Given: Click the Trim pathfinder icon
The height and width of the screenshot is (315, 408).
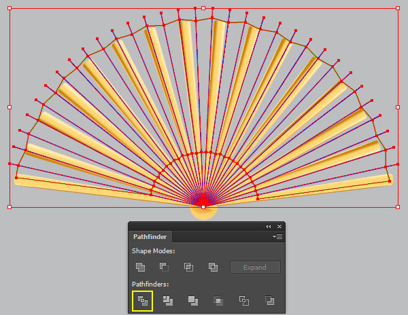Looking at the screenshot, I should [x=168, y=301].
